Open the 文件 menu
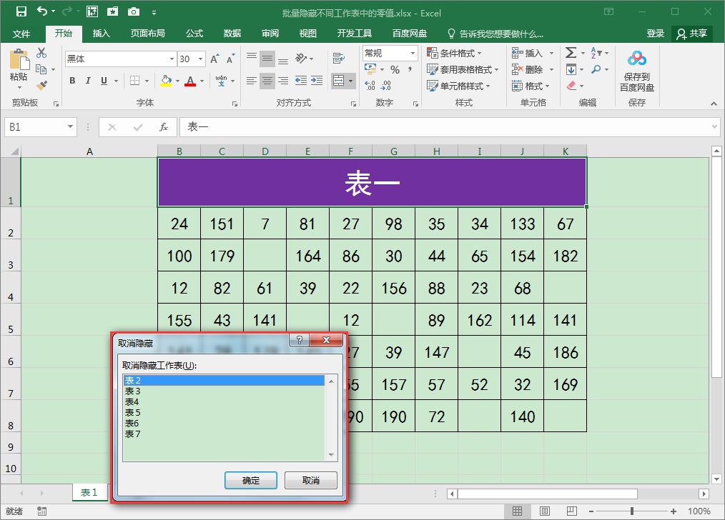This screenshot has width=725, height=520. pos(22,33)
